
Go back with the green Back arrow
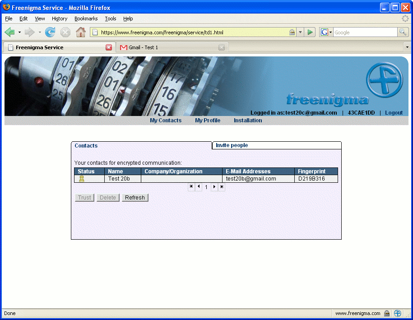[x=10, y=32]
